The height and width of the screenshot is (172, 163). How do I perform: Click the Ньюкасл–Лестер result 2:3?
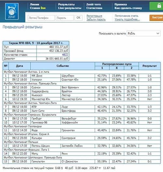pyautogui.click(x=149, y=95)
